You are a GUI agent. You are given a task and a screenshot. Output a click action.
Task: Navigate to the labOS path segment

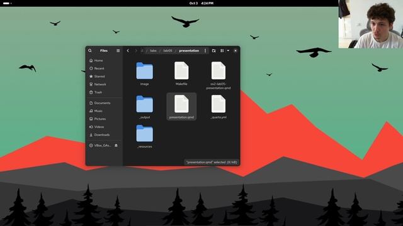tap(168, 51)
